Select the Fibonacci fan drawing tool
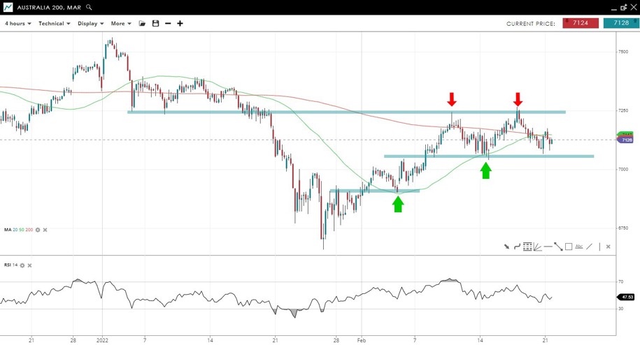The image size is (640, 345). [537, 247]
